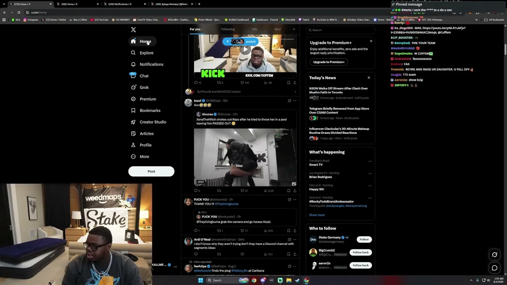Like the Kick video post
The image size is (507, 285).
pos(242,83)
